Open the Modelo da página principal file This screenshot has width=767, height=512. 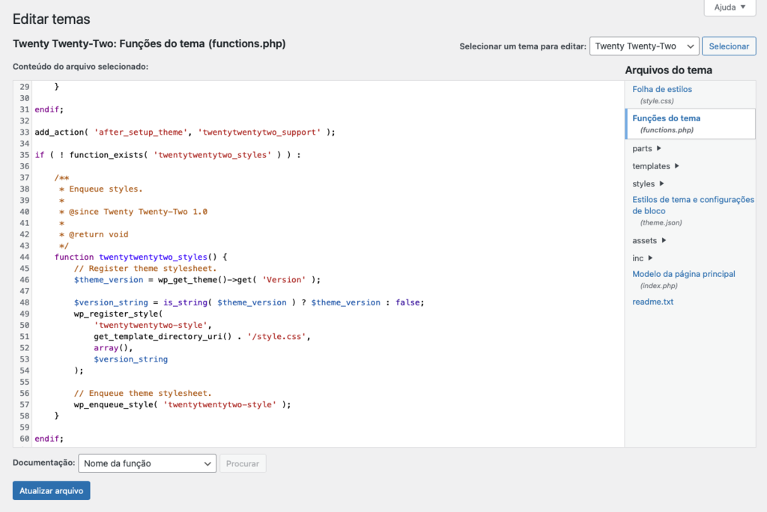click(682, 274)
